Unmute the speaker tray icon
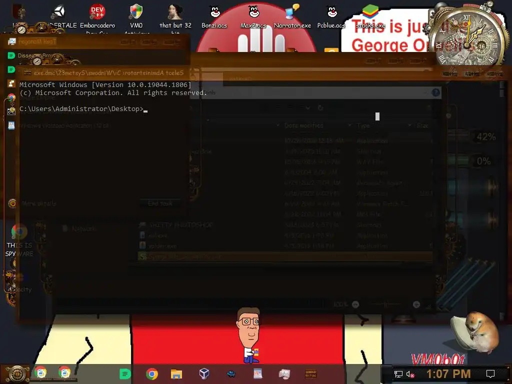The height and width of the screenshot is (384, 512). 410,374
